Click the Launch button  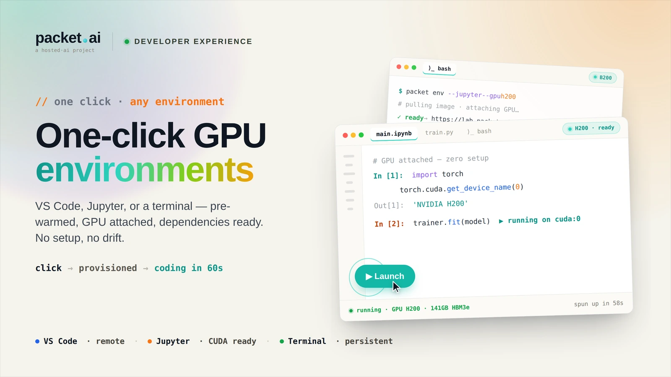(385, 276)
